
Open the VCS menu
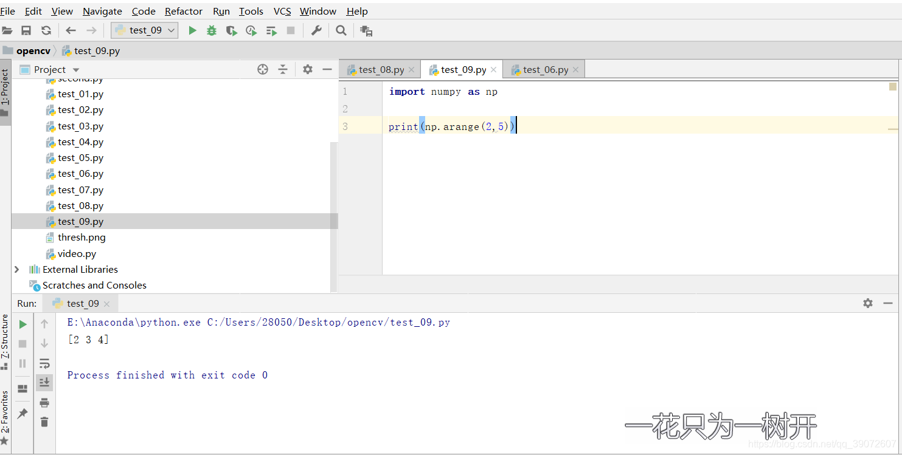click(x=282, y=11)
